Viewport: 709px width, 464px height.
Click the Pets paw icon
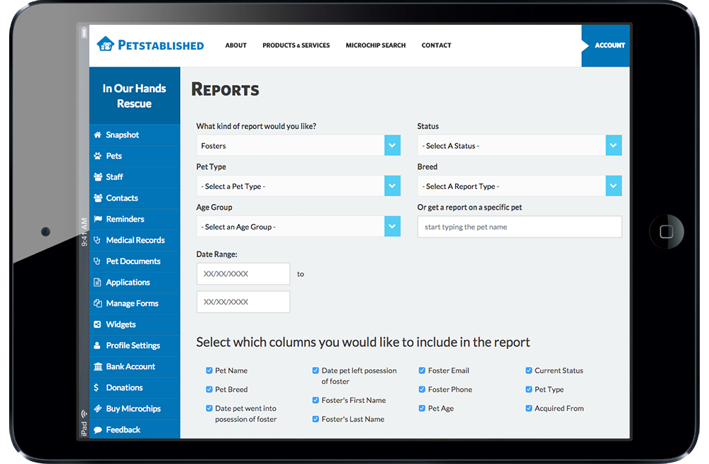(97, 156)
